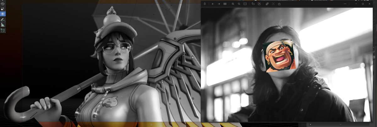Pin the image viewer window on top

tap(205, 4)
